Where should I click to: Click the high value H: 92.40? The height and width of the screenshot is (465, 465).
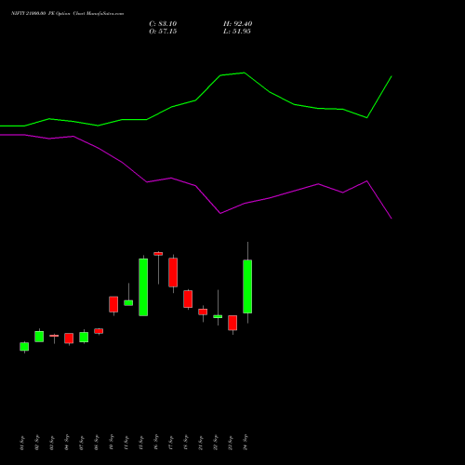coord(238,24)
